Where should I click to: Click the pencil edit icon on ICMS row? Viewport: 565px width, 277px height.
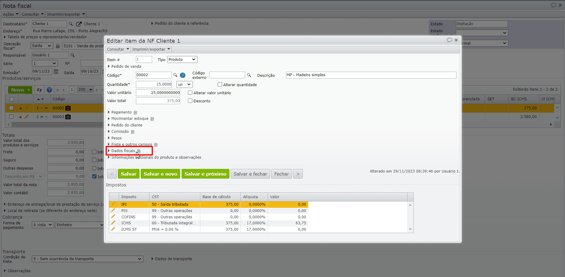click(113, 223)
